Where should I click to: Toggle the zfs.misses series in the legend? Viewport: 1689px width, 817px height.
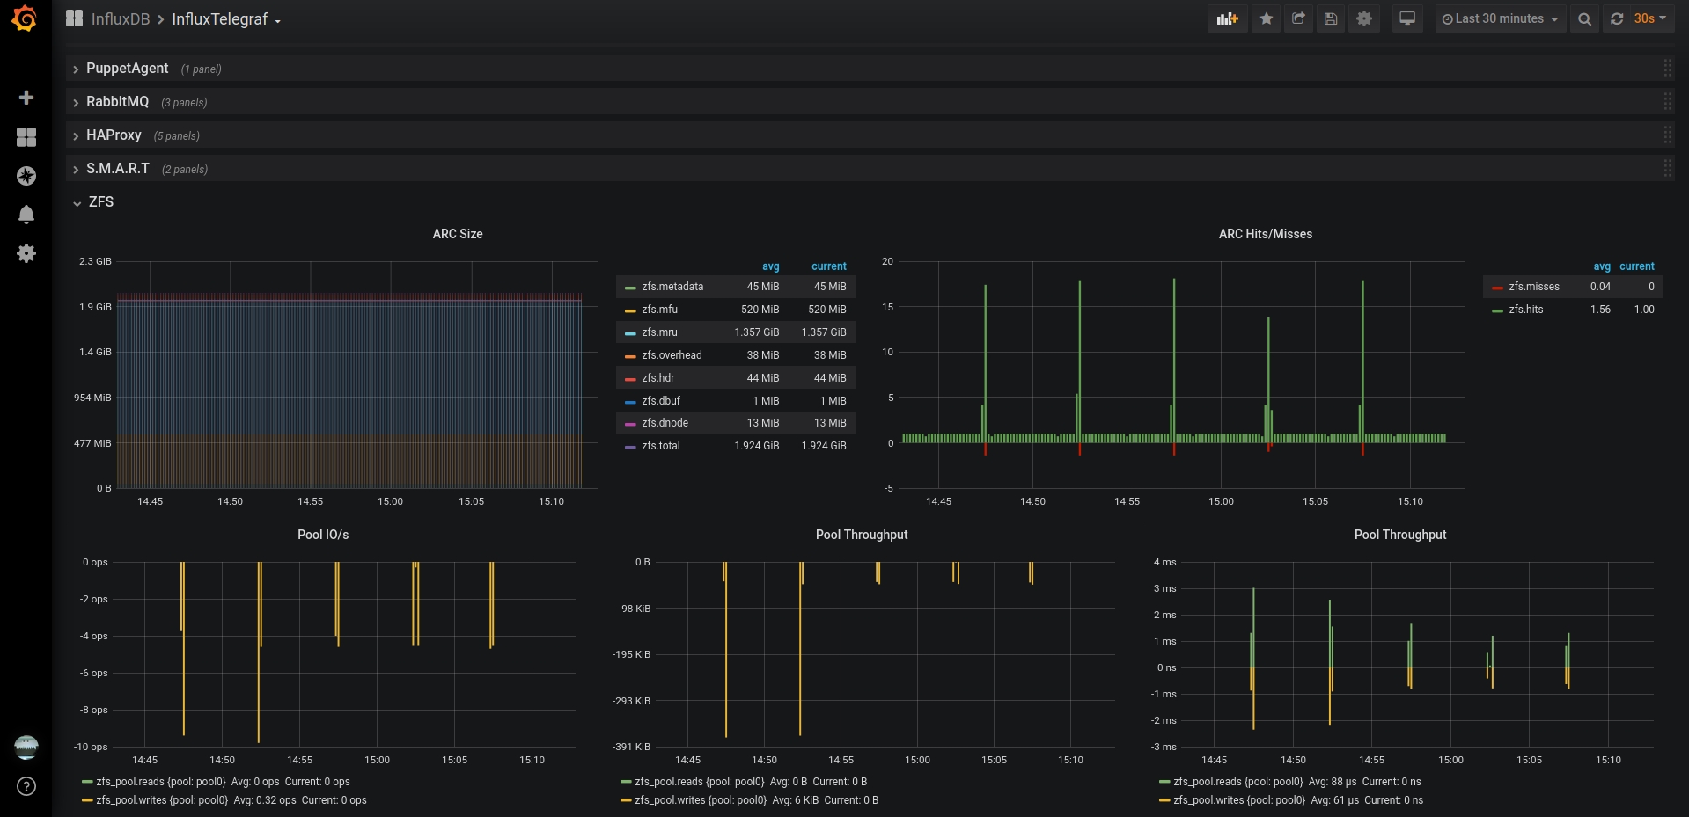point(1533,287)
